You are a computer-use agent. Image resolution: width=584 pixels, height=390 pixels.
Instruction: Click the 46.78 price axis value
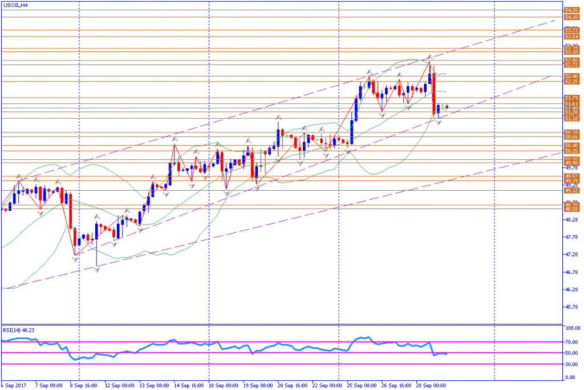click(571, 272)
